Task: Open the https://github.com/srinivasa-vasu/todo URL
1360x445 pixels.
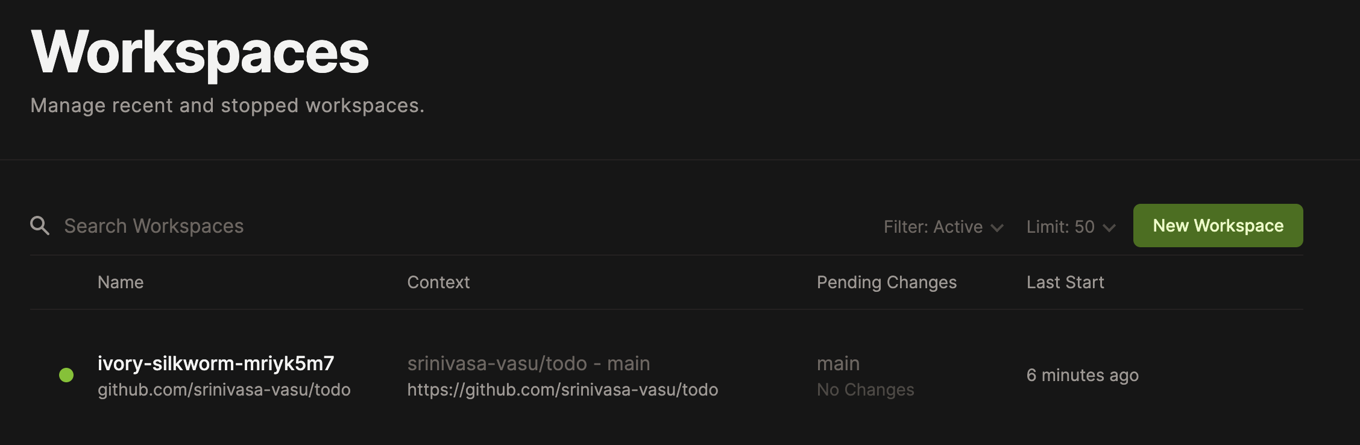Action: point(562,390)
